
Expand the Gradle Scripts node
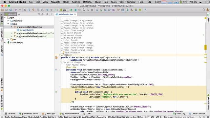(5, 42)
